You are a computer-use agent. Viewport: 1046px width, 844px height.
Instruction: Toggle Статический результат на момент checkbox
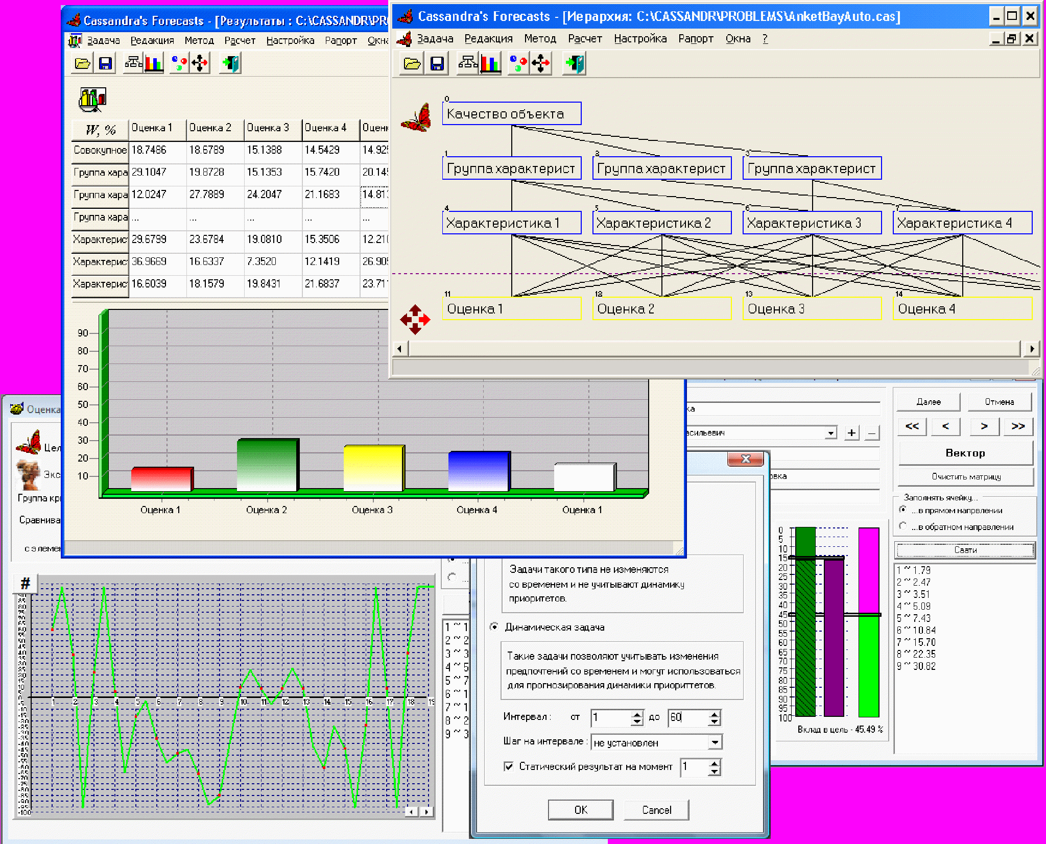[x=509, y=766]
